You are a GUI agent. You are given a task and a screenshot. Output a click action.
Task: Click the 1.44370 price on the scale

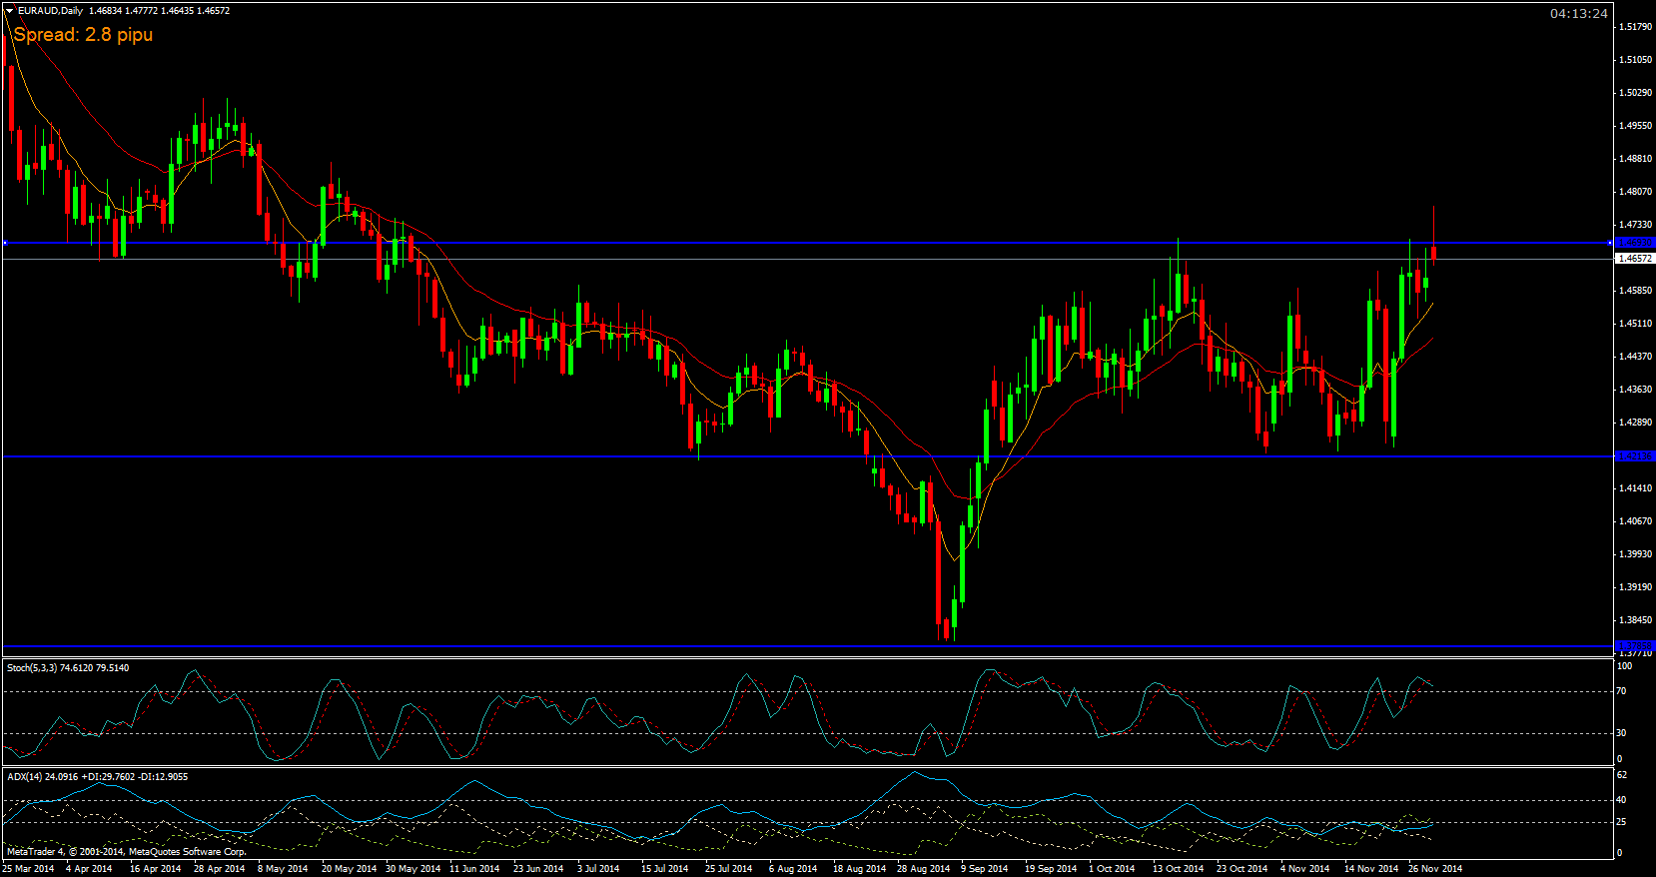[x=1635, y=357]
